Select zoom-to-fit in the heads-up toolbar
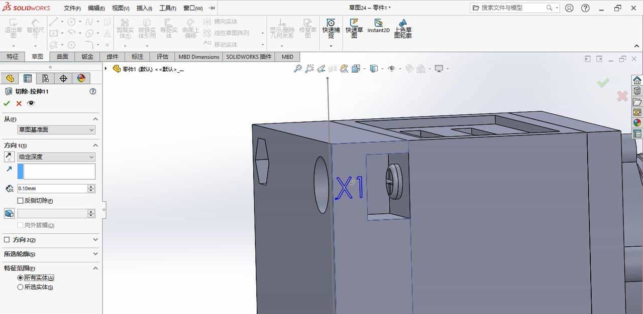Screen dimensions: 643x314 click(297, 68)
